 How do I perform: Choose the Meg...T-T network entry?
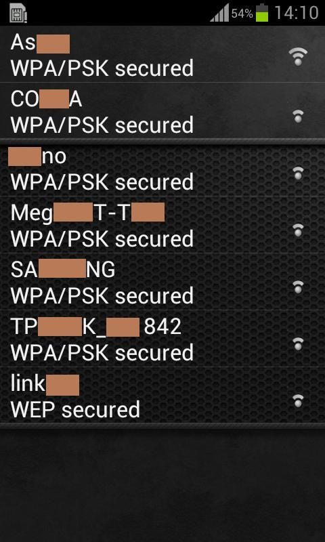pos(162,225)
